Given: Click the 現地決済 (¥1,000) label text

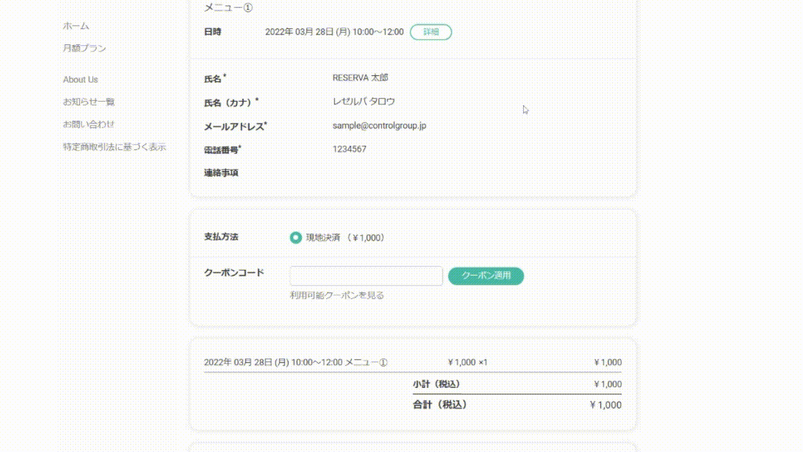Looking at the screenshot, I should (x=346, y=238).
